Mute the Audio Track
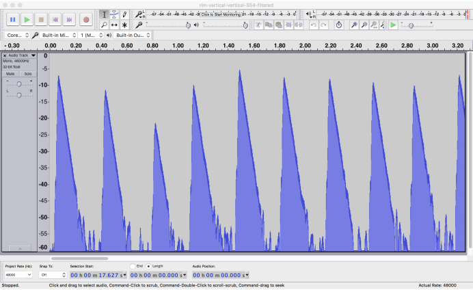The width and height of the screenshot is (473, 290). 11,74
